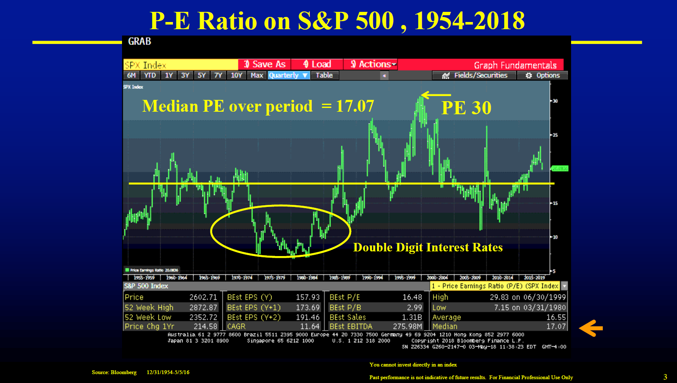Click the Load button
This screenshot has width=677, height=383.
317,64
